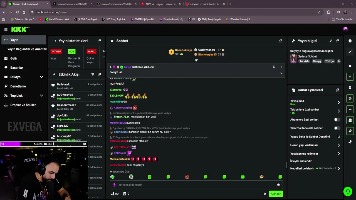Screen dimensions: 356x200
Task: Click Halletmek in activity feed
Action: tap(63, 84)
